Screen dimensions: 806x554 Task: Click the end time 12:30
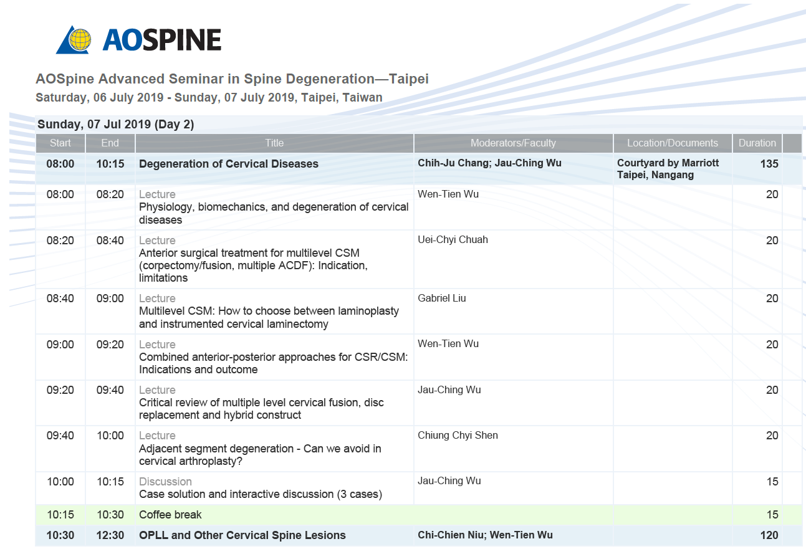coord(110,535)
